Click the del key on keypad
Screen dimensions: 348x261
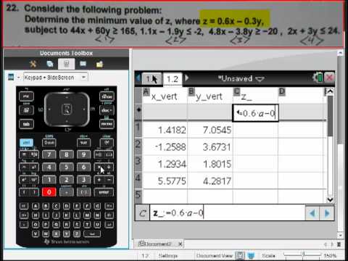[107, 143]
